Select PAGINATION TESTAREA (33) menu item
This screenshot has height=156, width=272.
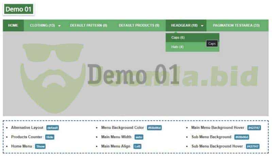coord(236,25)
